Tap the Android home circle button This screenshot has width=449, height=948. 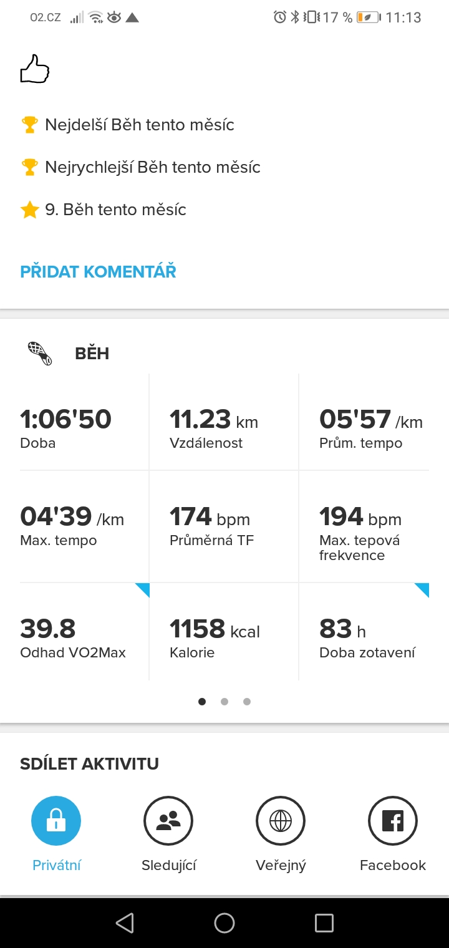[224, 923]
